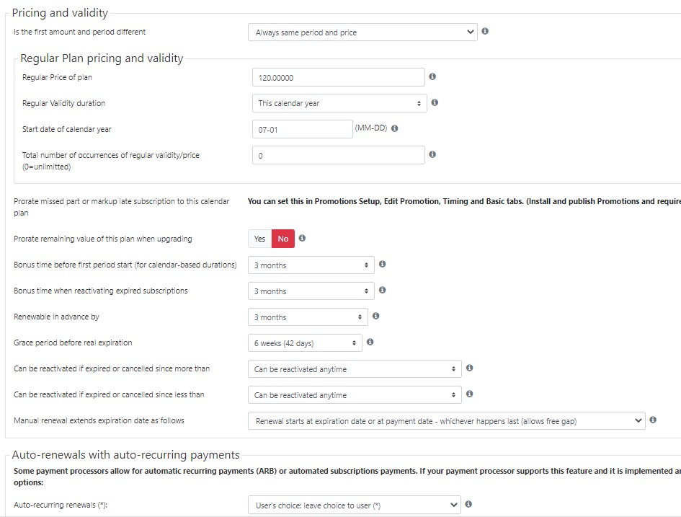The image size is (681, 517).
Task: Open Grace period before real expiration dropdown
Action: pos(305,343)
